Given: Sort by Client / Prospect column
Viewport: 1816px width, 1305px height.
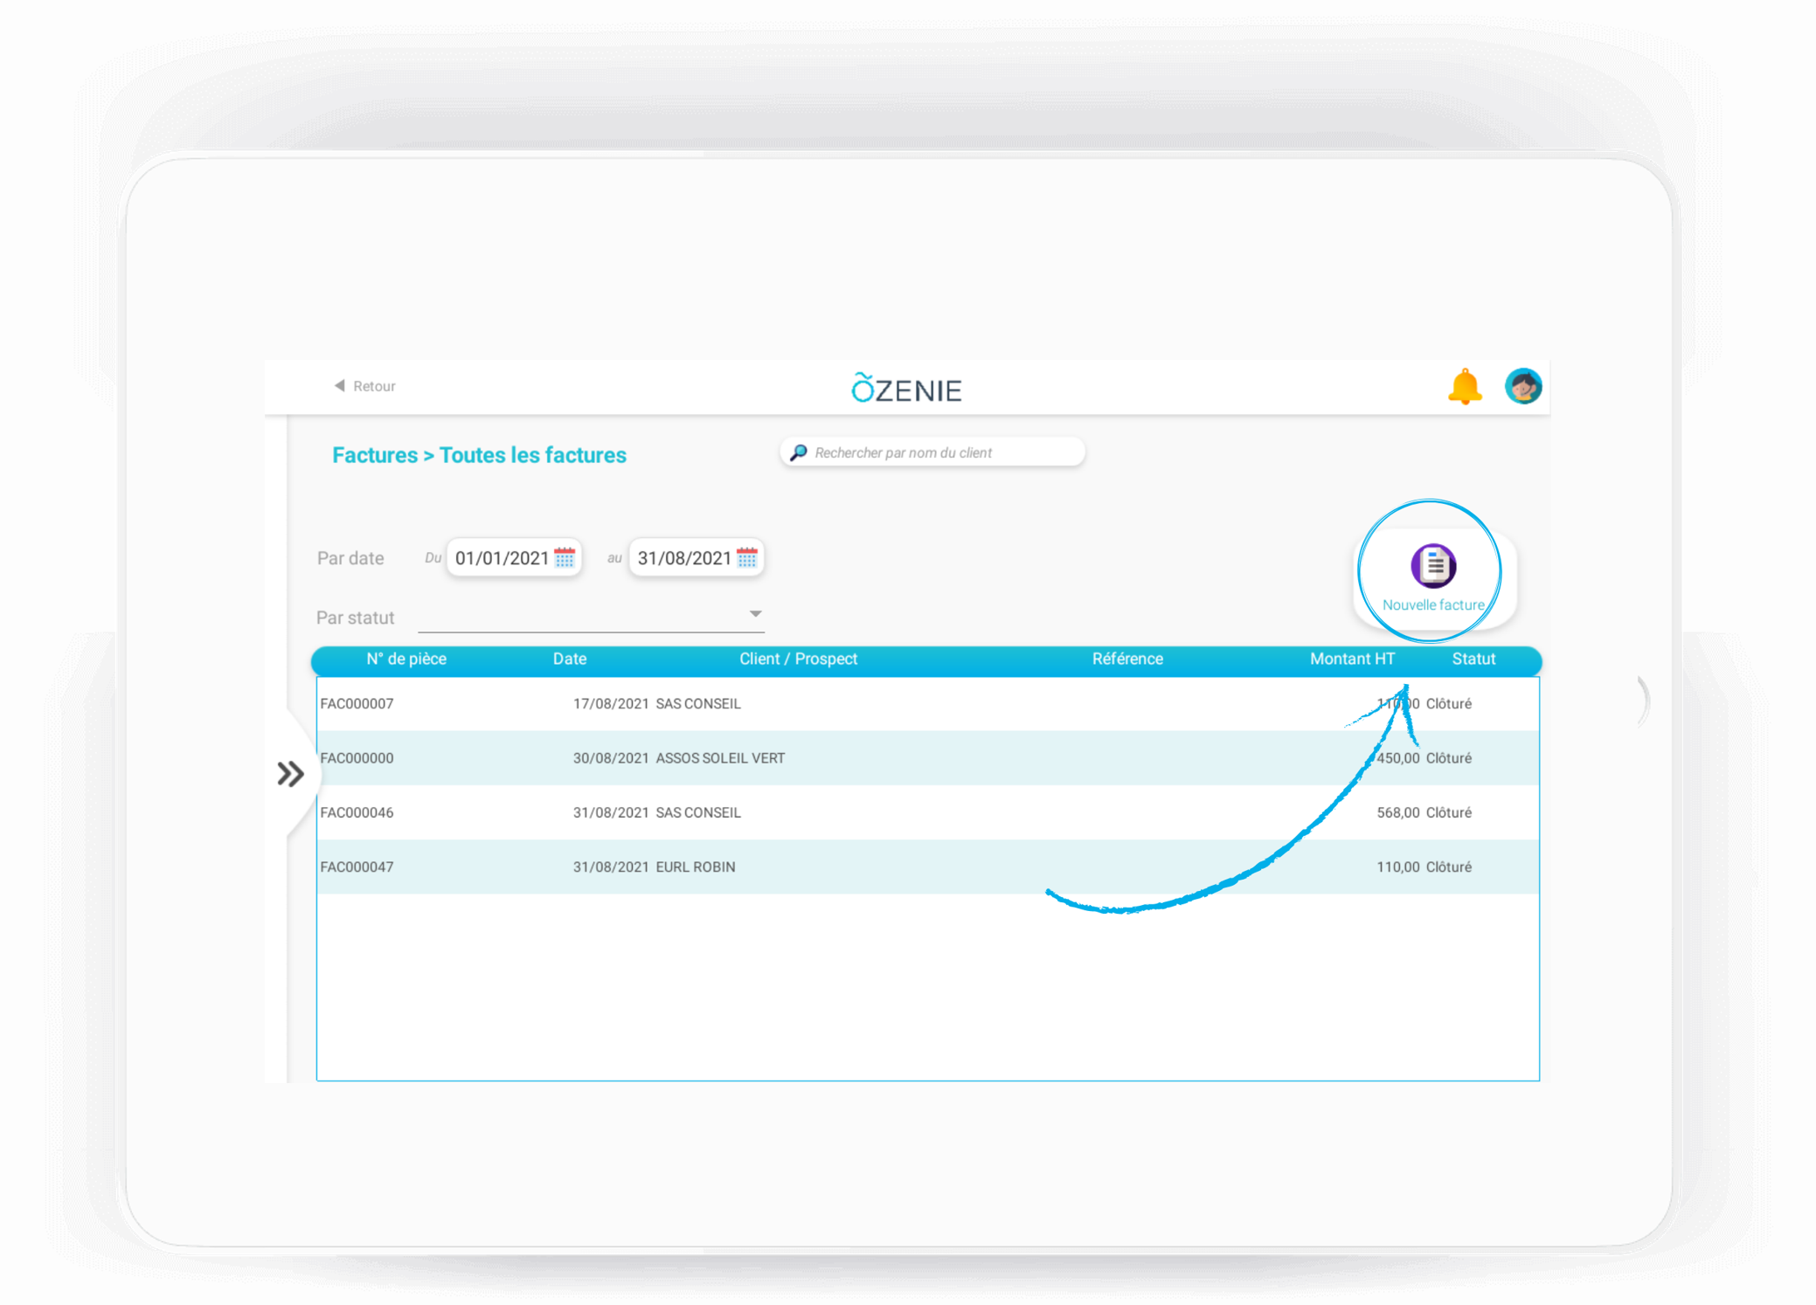Looking at the screenshot, I should [x=798, y=659].
